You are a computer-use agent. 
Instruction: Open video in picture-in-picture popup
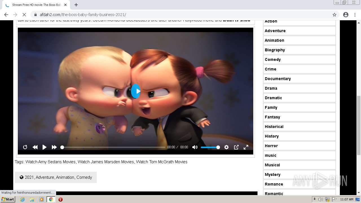tap(236, 147)
